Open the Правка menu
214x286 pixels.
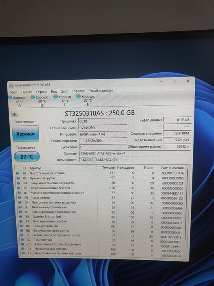(26, 92)
